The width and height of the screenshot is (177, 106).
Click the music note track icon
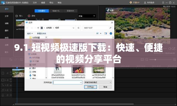pos(3,90)
